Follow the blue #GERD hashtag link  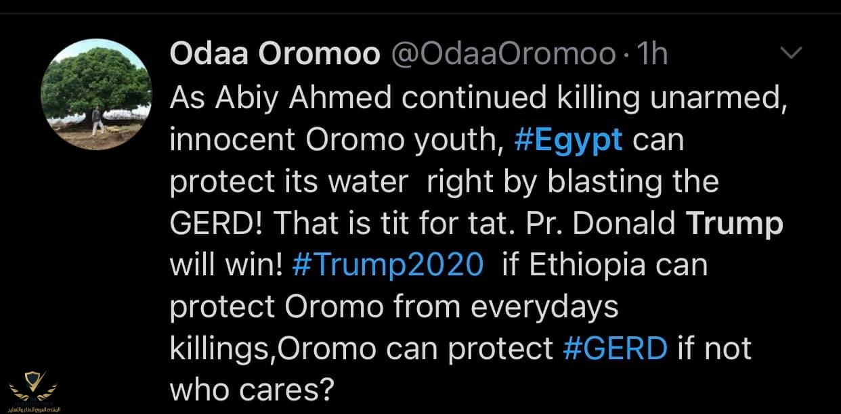tap(615, 348)
